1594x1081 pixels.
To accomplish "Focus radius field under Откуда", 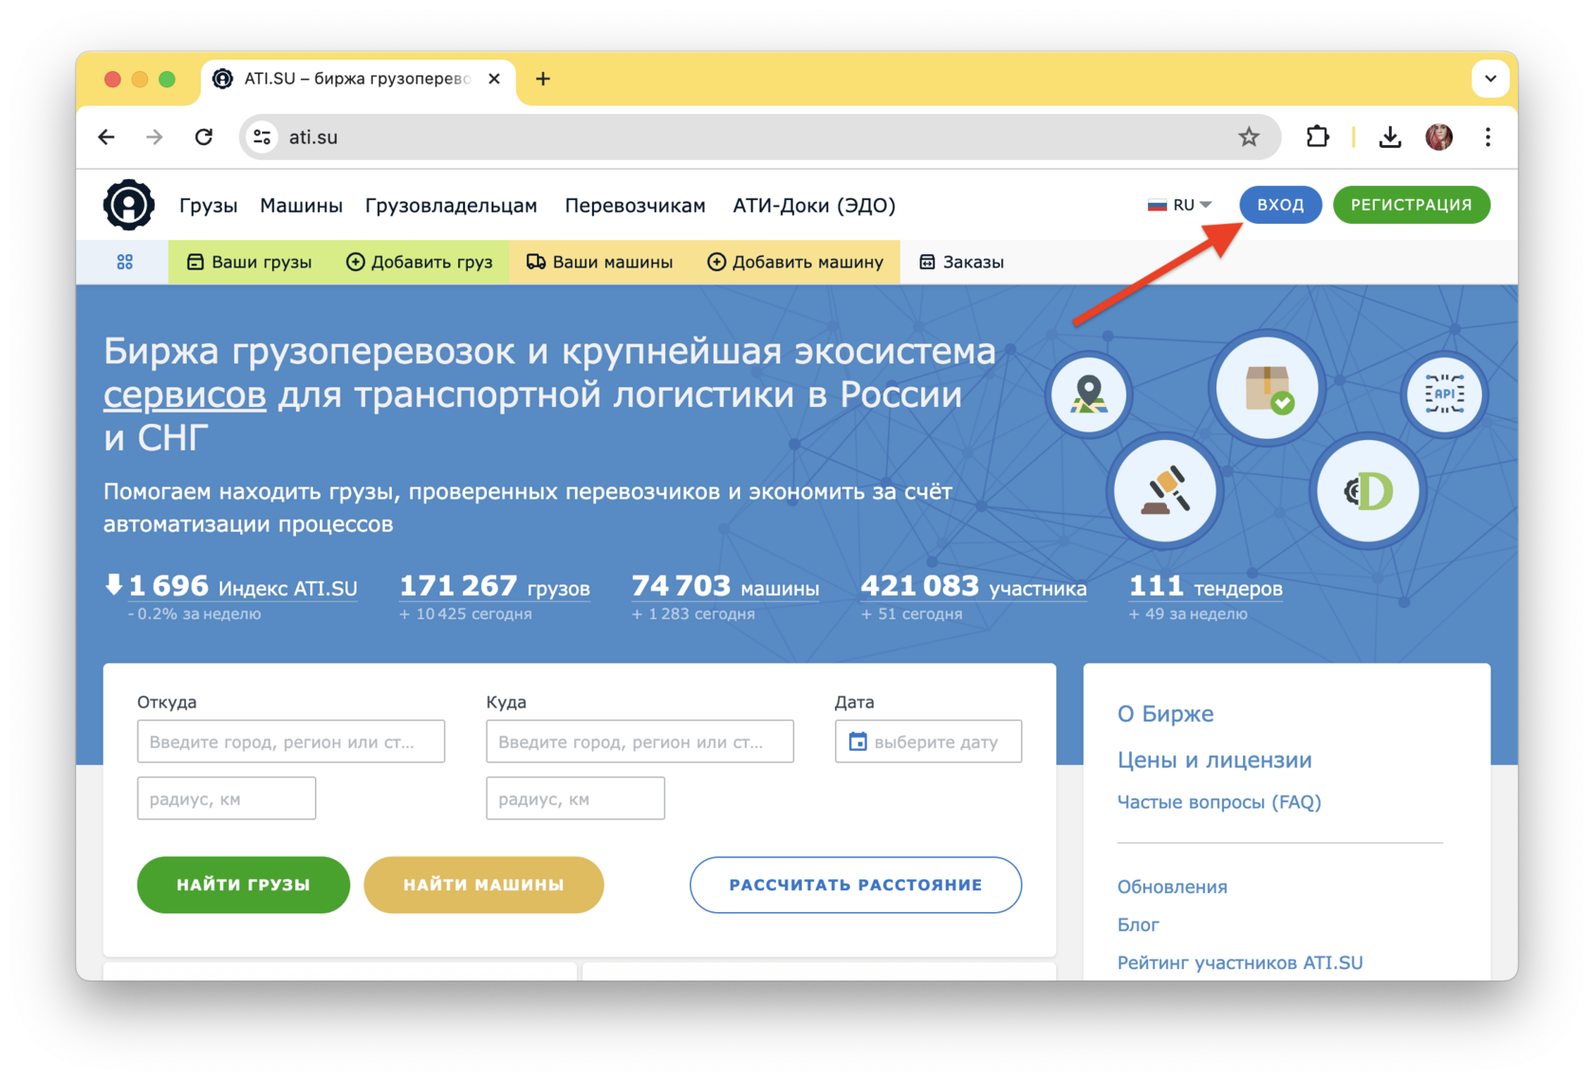I will point(226,798).
